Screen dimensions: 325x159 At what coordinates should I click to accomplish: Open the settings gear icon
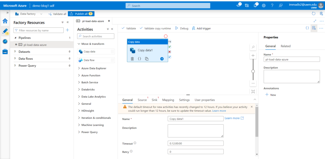[x=264, y=6]
